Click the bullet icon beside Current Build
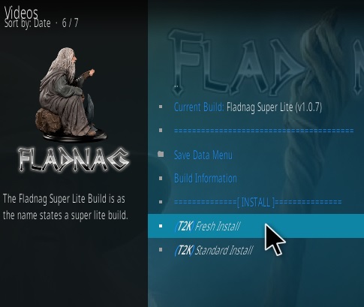The height and width of the screenshot is (307, 364). pyautogui.click(x=161, y=107)
